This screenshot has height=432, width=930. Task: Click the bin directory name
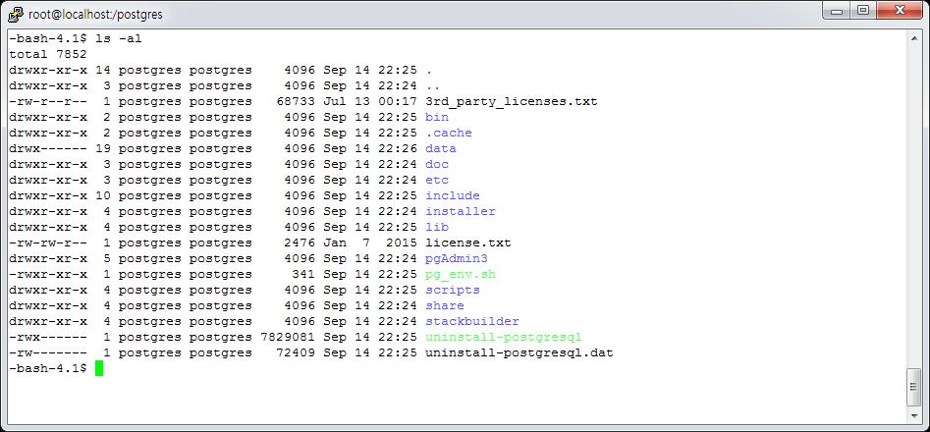point(437,117)
